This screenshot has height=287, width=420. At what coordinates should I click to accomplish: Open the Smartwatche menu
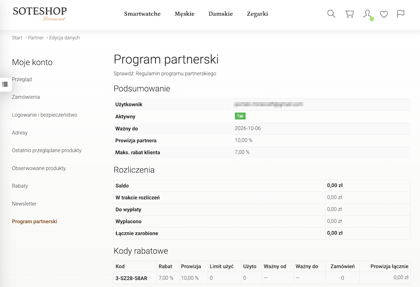point(142,14)
